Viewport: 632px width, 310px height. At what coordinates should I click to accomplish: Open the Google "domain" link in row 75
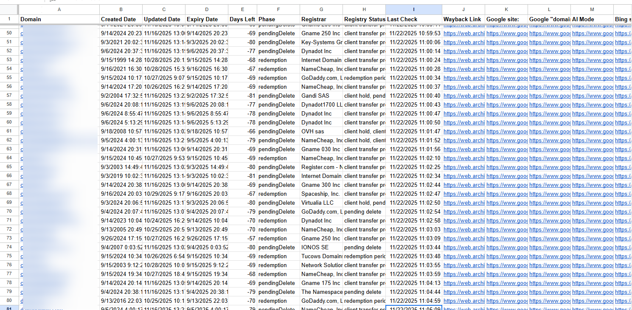[x=549, y=256]
